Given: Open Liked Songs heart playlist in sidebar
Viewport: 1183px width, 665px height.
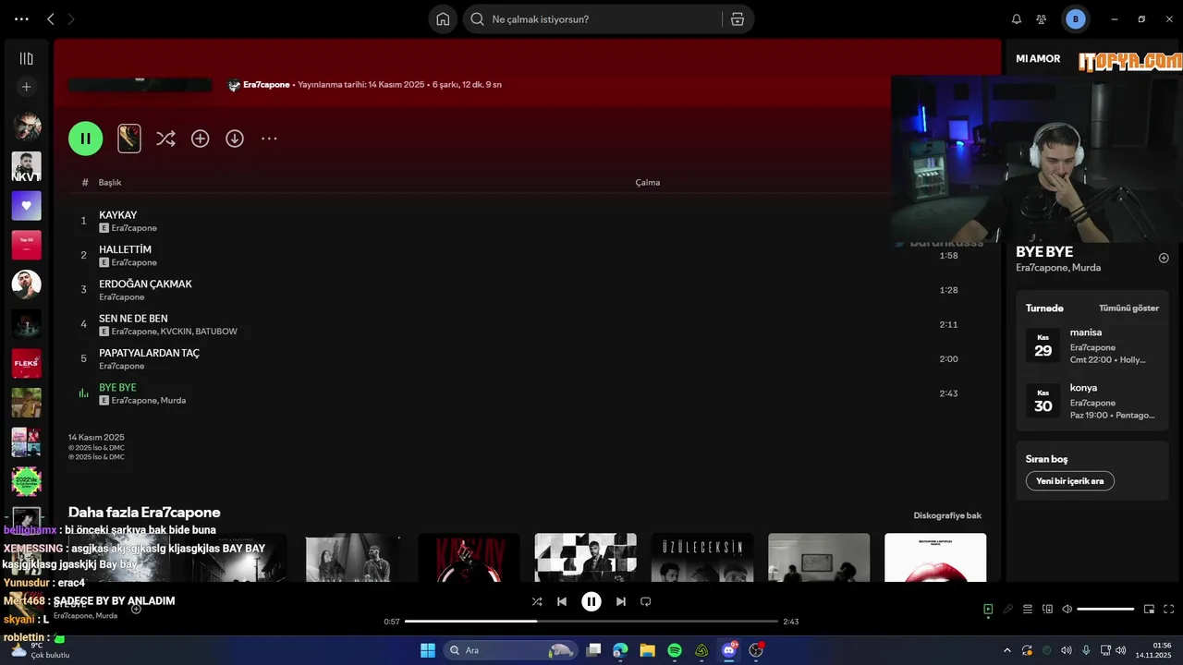Looking at the screenshot, I should (26, 205).
